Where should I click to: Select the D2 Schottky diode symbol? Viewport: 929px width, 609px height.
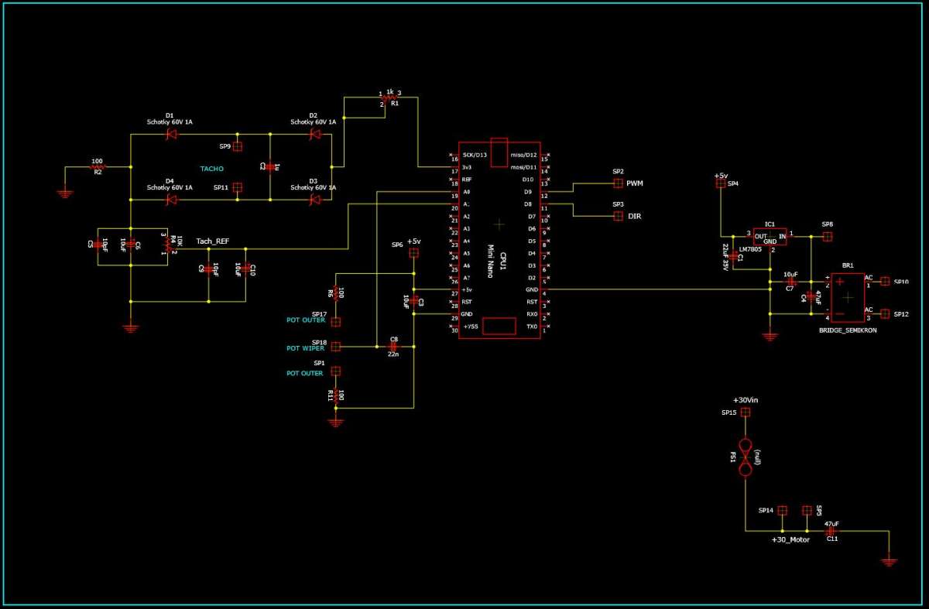click(315, 134)
